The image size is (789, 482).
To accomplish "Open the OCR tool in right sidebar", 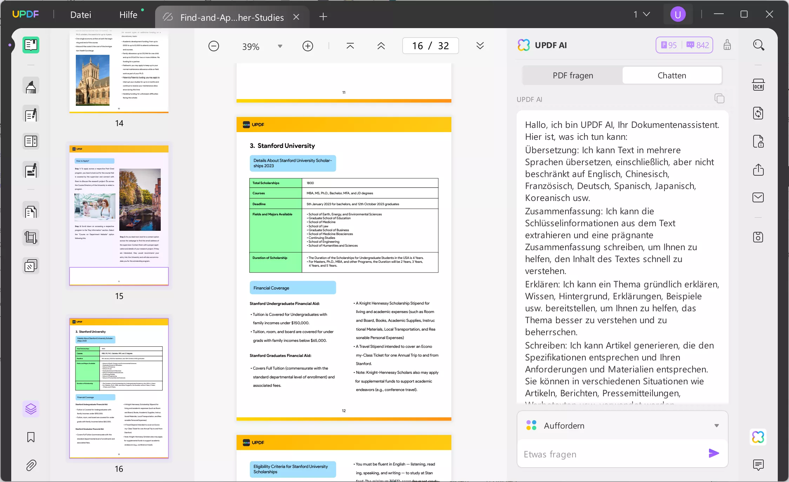I will coord(758,85).
